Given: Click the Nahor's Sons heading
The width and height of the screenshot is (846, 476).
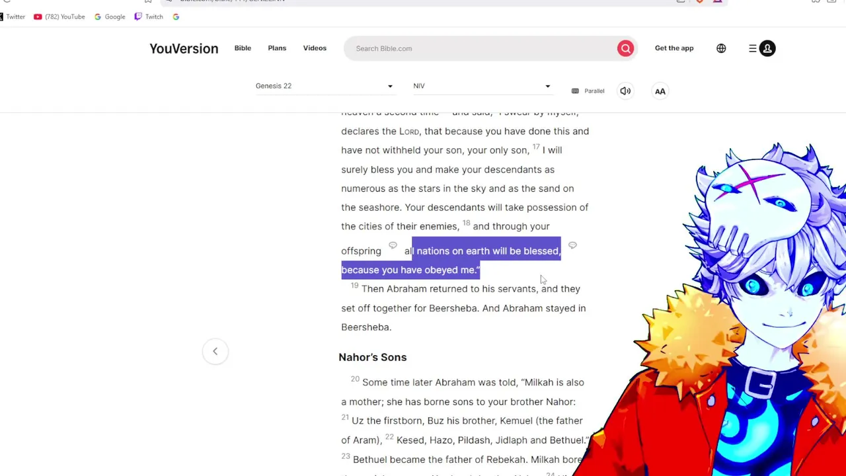Looking at the screenshot, I should pos(373,357).
